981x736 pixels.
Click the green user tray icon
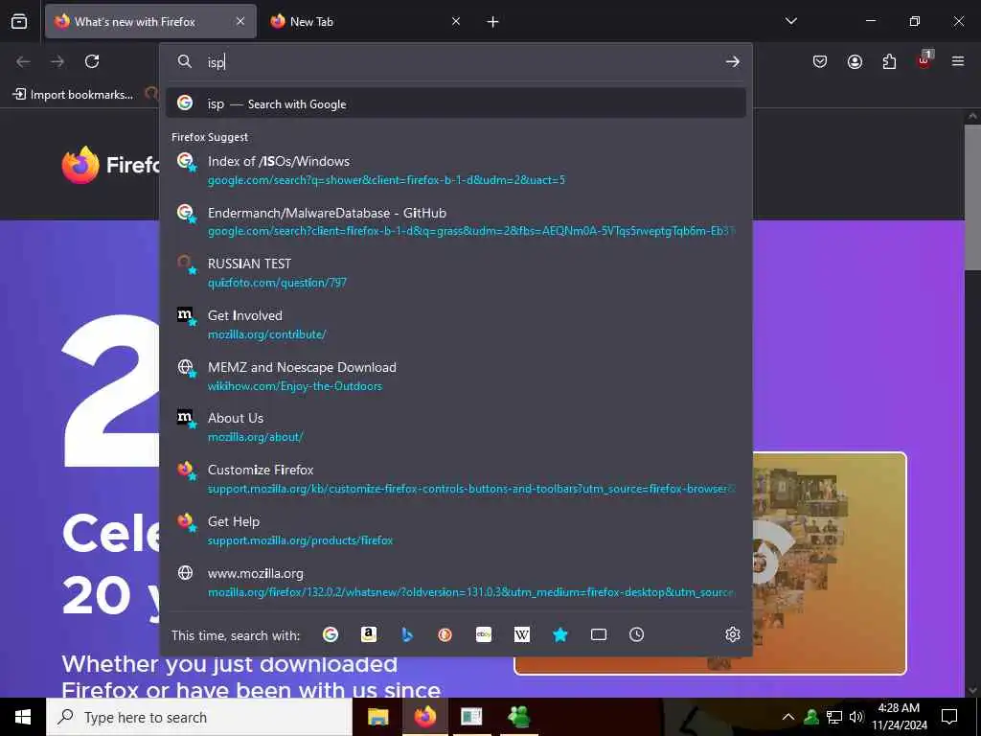point(811,717)
